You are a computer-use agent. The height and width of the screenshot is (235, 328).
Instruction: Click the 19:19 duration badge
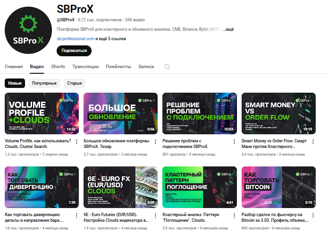click(x=308, y=129)
